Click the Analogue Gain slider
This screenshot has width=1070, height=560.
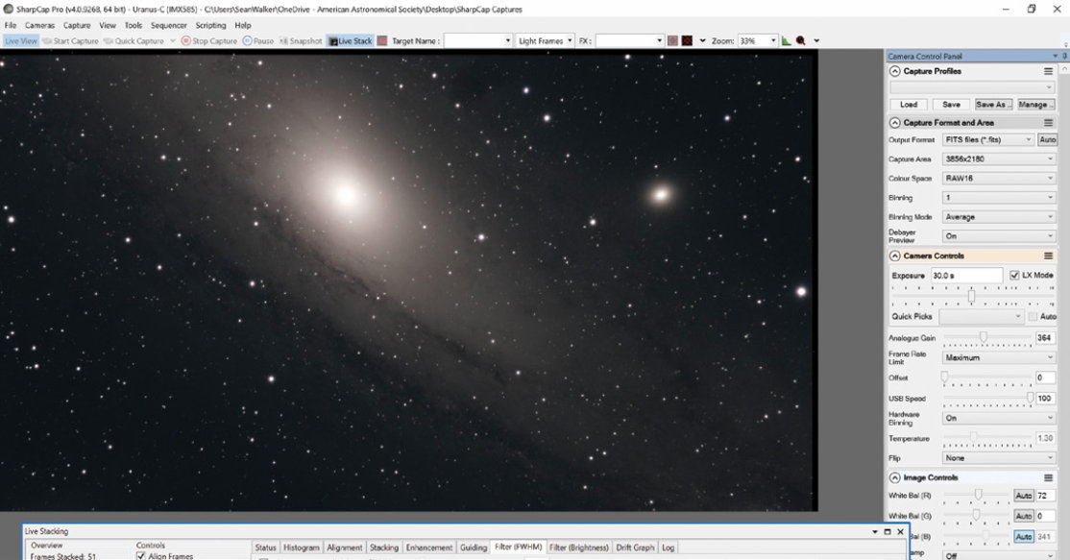pos(987,338)
